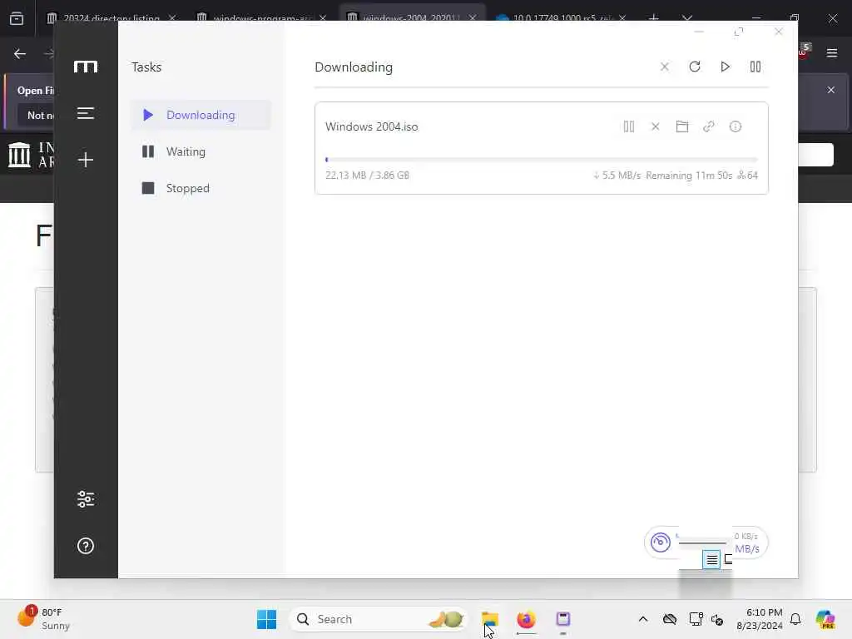Image resolution: width=852 pixels, height=639 pixels.
Task: Open the Motrix task list icon in sidebar
Action: pyautogui.click(x=86, y=113)
